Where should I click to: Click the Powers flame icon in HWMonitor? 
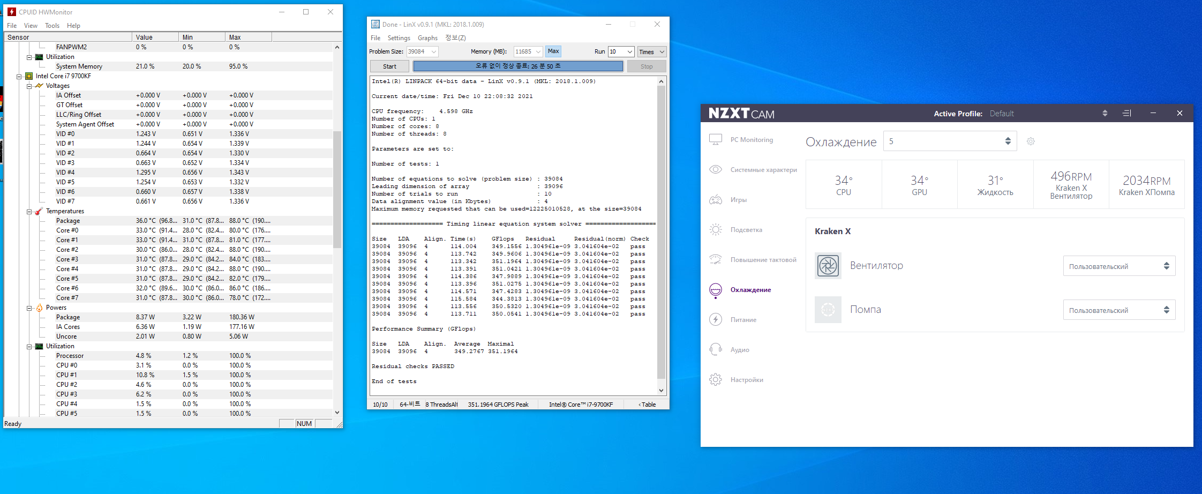[x=39, y=308]
